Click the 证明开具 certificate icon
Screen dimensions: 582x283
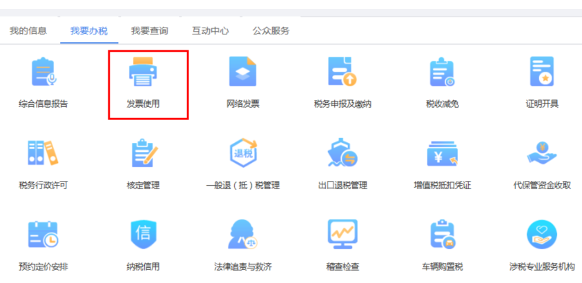(542, 72)
